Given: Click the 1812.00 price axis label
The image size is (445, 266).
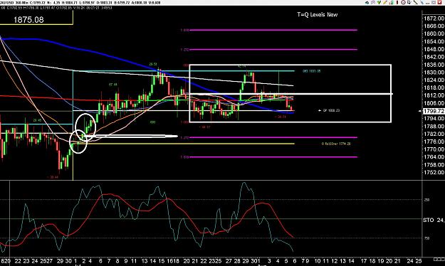Looking at the screenshot, I should point(434,95).
